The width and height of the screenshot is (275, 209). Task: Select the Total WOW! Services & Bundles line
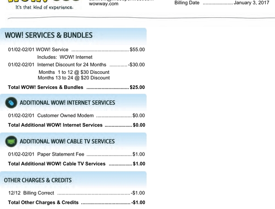click(77, 87)
